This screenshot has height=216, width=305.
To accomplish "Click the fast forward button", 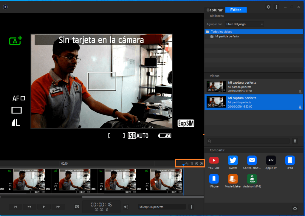I will coord(58,207).
